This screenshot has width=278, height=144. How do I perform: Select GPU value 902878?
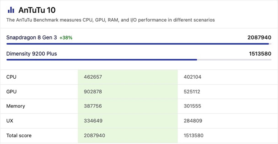(93, 92)
